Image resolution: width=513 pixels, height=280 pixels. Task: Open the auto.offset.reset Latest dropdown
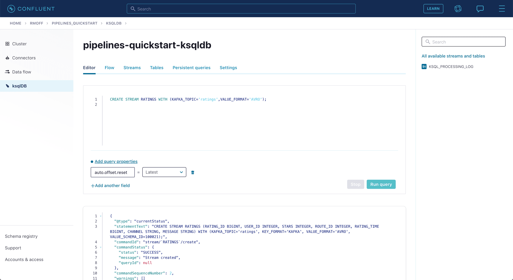[x=164, y=172]
